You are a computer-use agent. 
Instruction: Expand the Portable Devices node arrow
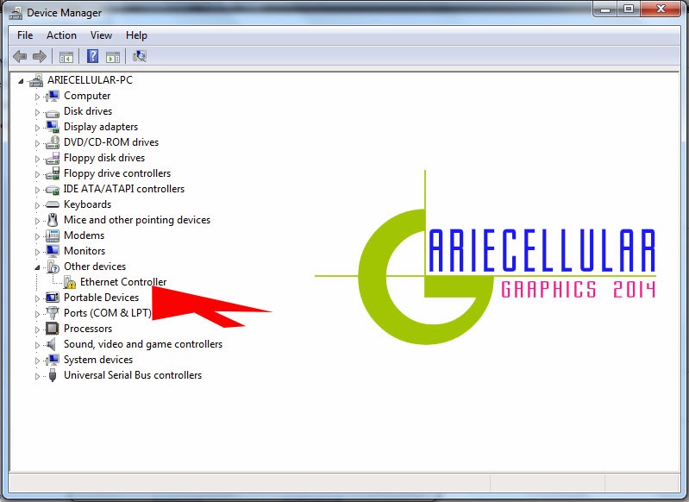click(x=37, y=298)
